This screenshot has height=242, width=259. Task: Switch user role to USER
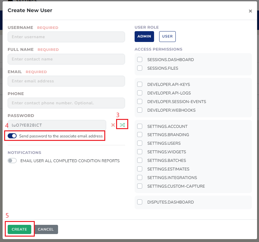point(167,37)
